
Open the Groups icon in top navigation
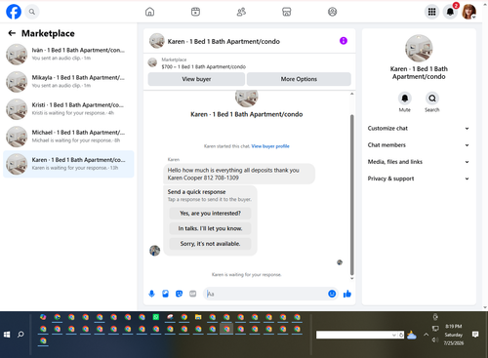pyautogui.click(x=332, y=12)
